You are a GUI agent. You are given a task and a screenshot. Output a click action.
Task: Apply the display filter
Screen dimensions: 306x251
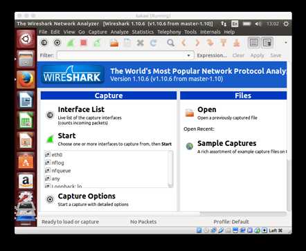coord(257,55)
